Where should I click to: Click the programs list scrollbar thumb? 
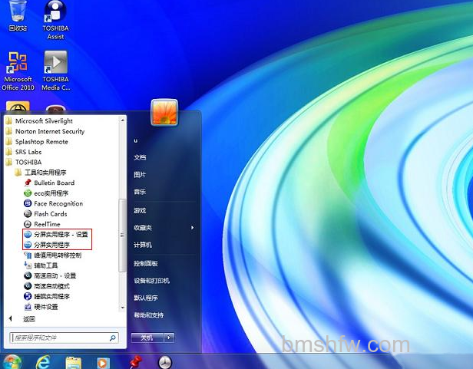[122, 236]
